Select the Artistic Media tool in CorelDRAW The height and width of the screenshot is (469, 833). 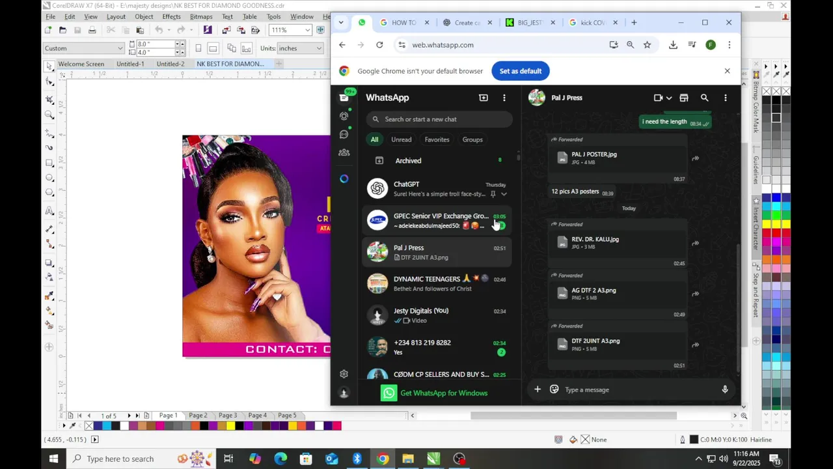coord(49,147)
